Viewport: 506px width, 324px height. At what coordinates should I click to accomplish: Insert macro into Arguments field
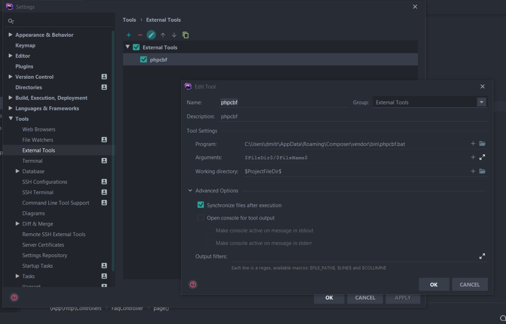point(473,157)
